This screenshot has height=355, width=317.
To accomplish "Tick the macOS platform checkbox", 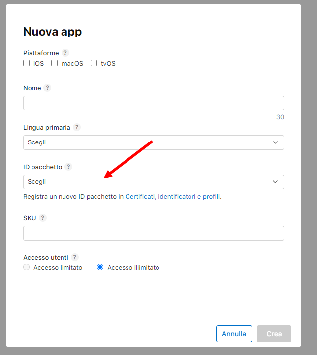I will point(55,63).
